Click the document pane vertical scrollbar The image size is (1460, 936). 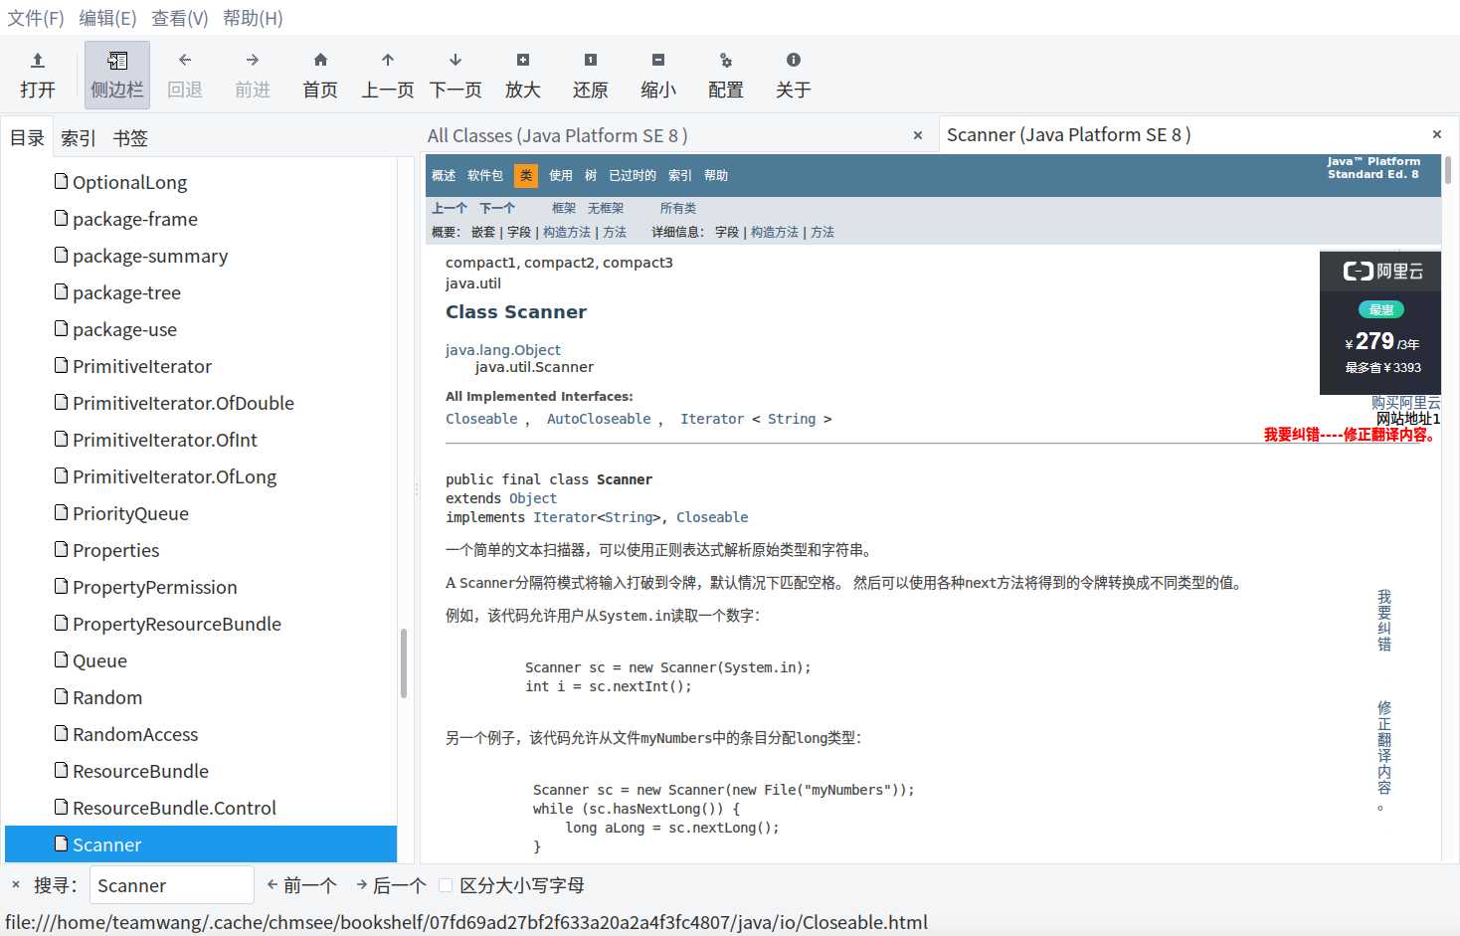[x=1448, y=170]
